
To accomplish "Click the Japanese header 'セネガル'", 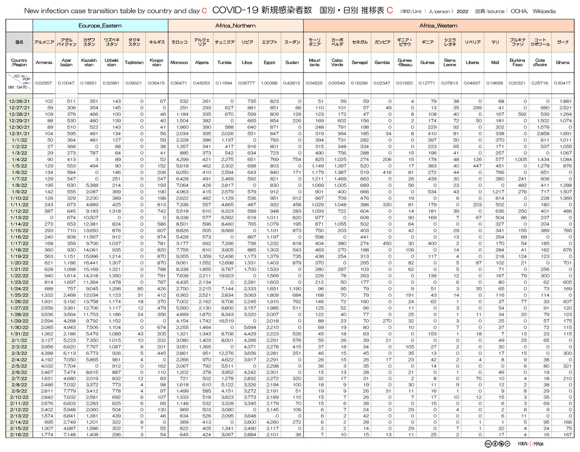I will [x=359, y=42].
